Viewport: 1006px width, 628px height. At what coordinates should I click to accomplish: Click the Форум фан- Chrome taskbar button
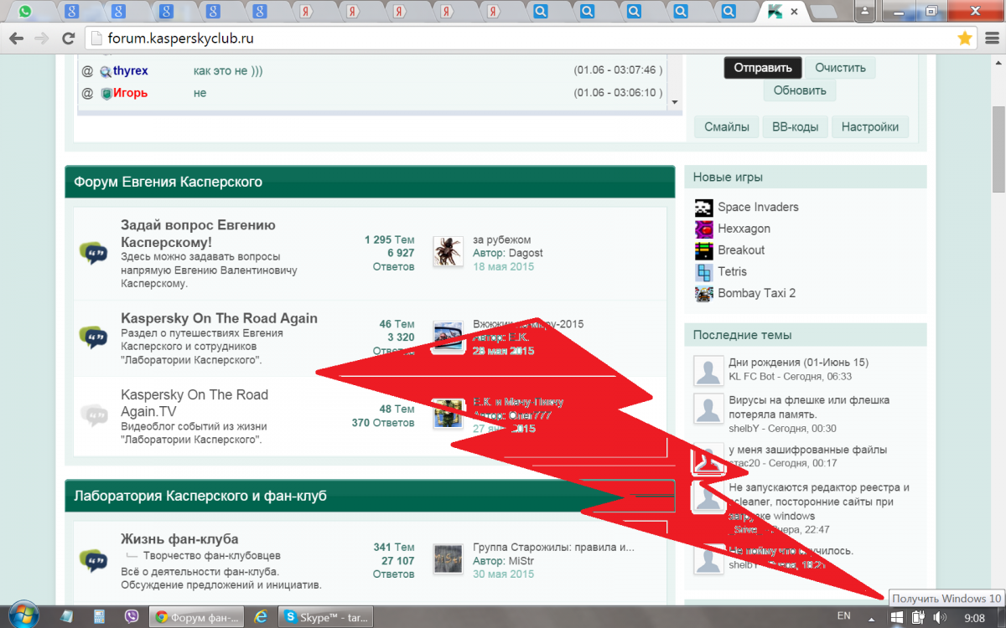tap(196, 616)
